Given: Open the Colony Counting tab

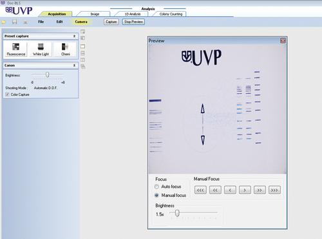Looking at the screenshot, I should click(171, 14).
